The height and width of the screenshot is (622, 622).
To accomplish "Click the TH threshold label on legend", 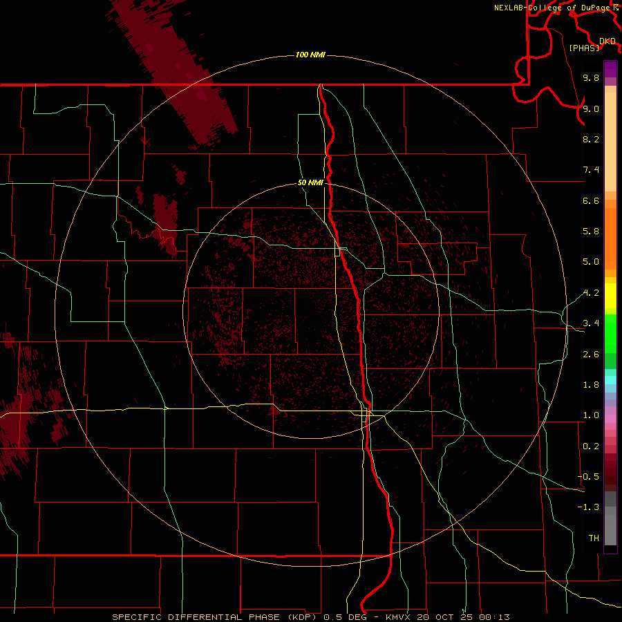I will point(594,538).
